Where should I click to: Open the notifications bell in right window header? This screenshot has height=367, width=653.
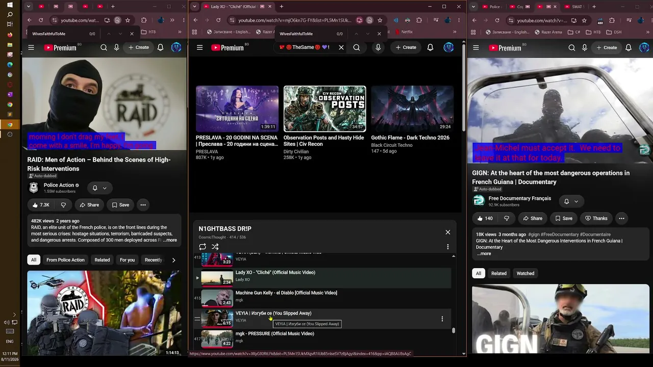click(x=629, y=47)
